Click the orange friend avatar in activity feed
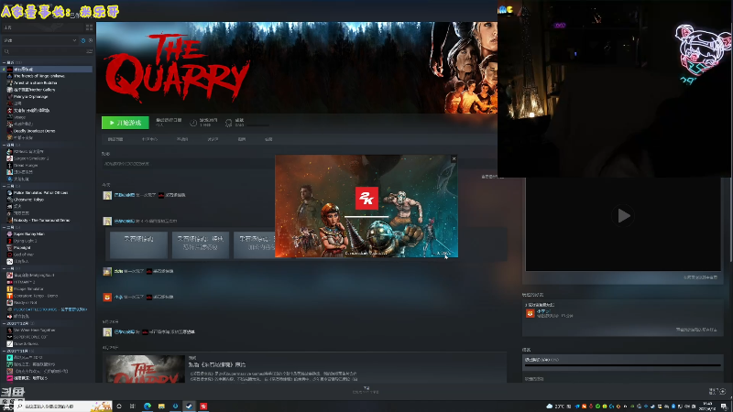The image size is (733, 412). pos(107,297)
